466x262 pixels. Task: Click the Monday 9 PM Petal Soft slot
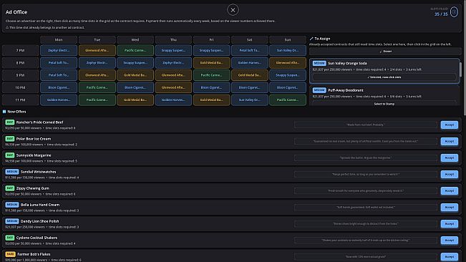coord(59,75)
